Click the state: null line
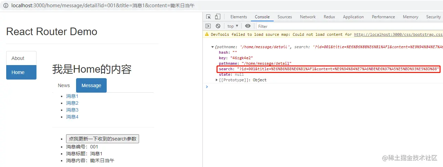Viewport: 443px width, 167px height. (231, 74)
